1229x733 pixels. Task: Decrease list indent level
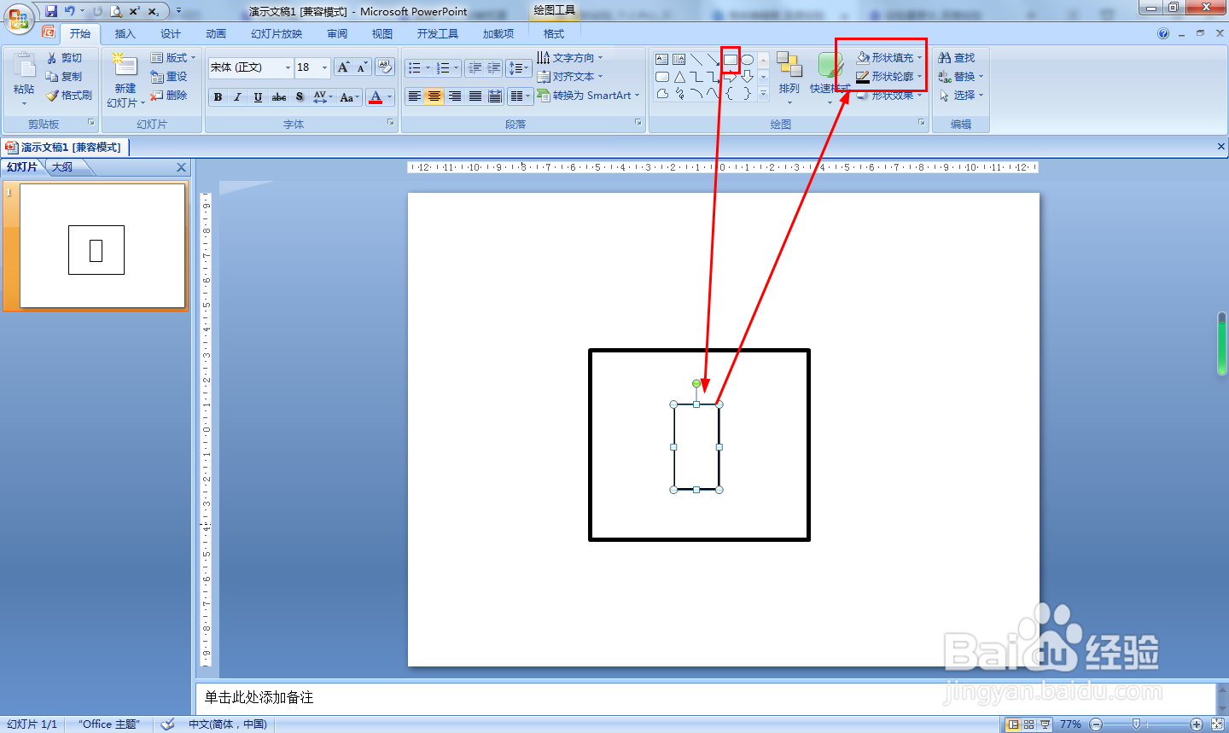pos(475,67)
